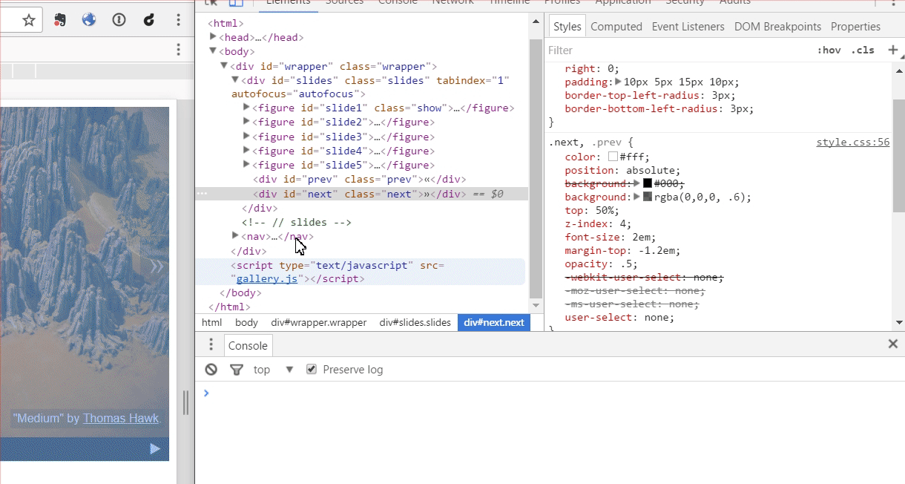Image resolution: width=905 pixels, height=484 pixels.
Task: Toggle the .cls class editor button
Action: (862, 50)
